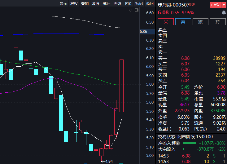Click the small red margin tag after 000507
The image size is (227, 164).
[192, 4]
